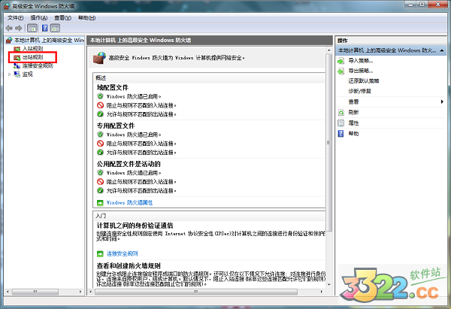Click center pane vertical scrollbar down arrow

(x=328, y=284)
